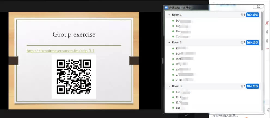Join Room 1 with 加入会议 button
The width and height of the screenshot is (270, 118).
253,15
